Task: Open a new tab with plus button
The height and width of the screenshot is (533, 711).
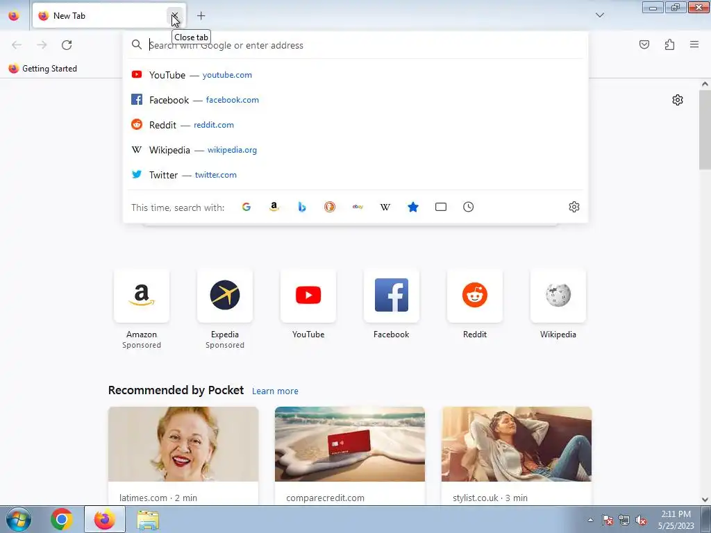Action: point(201,16)
